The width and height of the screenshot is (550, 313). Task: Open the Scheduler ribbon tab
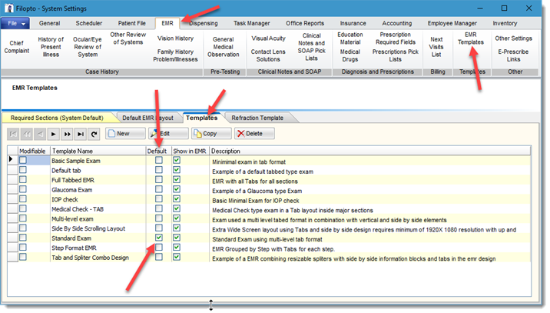pos(89,23)
